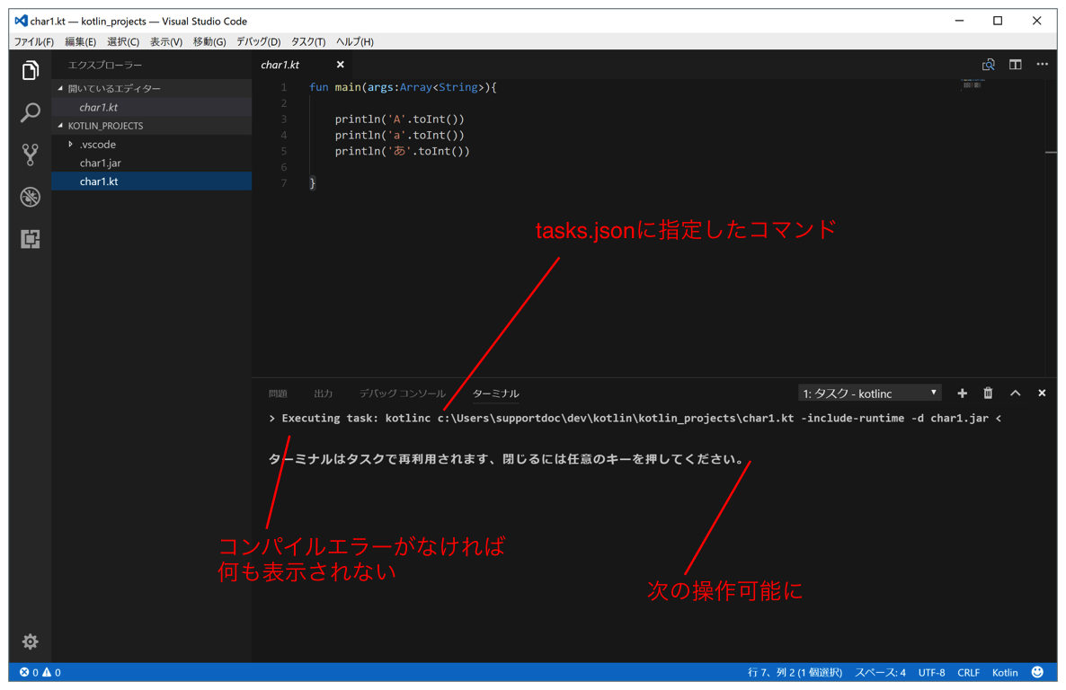Close the char1.kt editor tab
The height and width of the screenshot is (690, 1066).
pos(340,65)
